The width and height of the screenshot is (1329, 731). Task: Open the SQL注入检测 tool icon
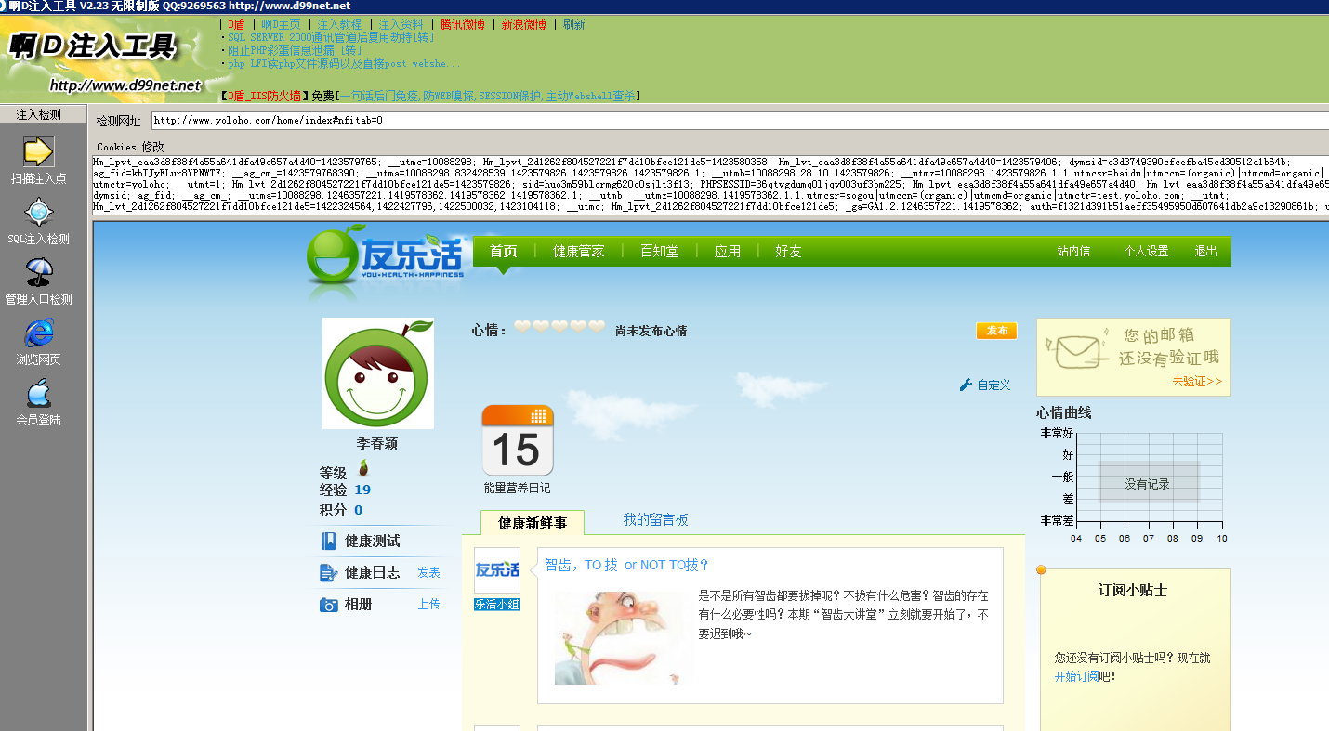point(39,213)
